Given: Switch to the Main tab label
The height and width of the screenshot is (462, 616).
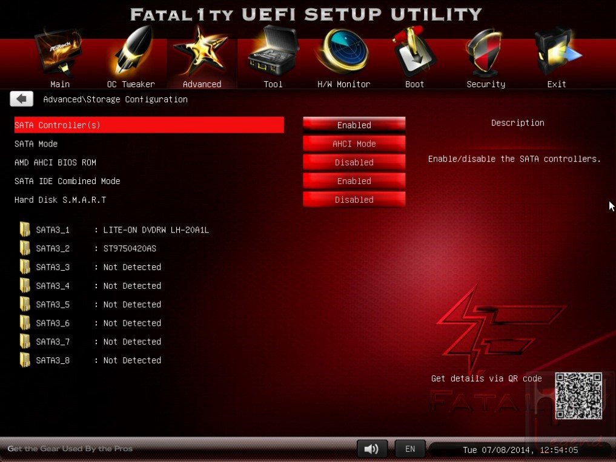Looking at the screenshot, I should 60,84.
